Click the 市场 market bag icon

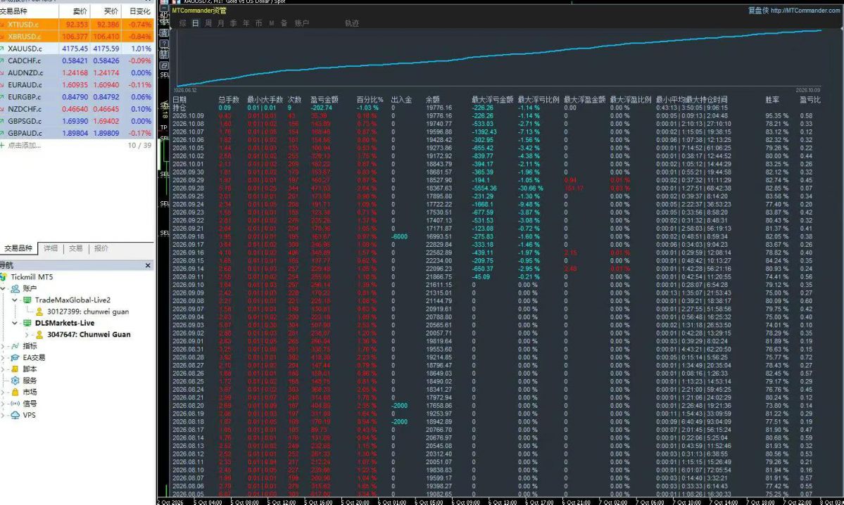click(15, 392)
